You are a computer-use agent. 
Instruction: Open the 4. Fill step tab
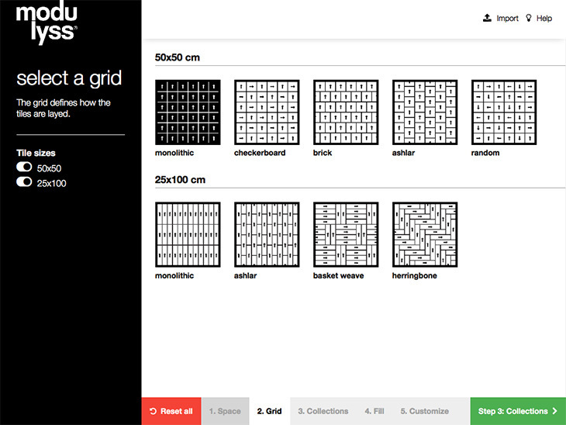(x=374, y=411)
